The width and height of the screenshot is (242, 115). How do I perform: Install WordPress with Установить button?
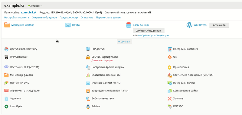[x=219, y=25]
